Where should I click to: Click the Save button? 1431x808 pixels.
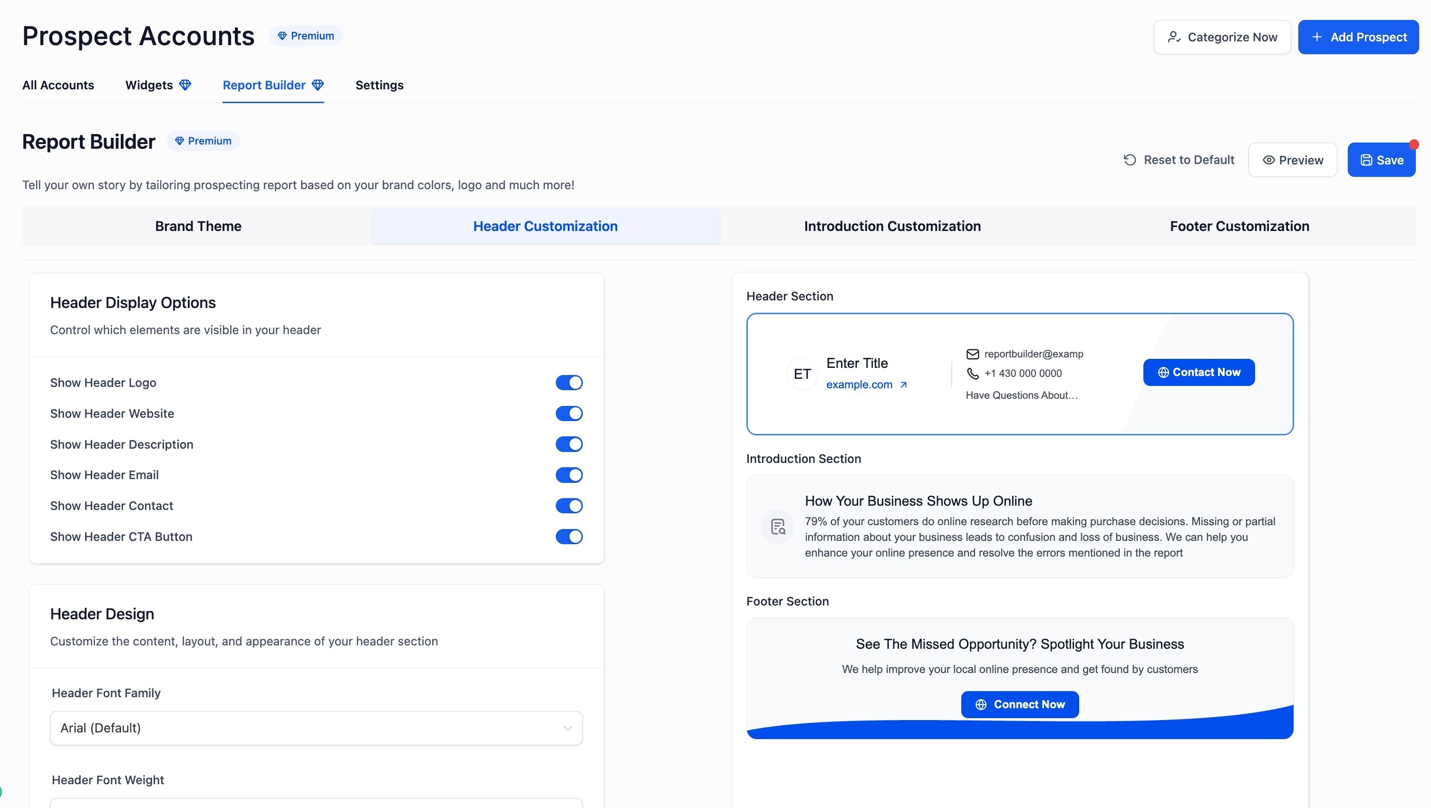coord(1381,160)
